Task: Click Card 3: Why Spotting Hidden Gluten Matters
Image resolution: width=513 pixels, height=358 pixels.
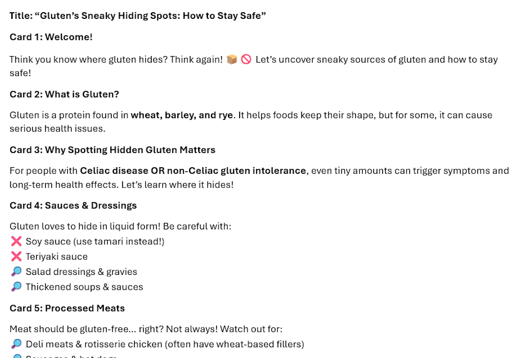Action: tap(112, 149)
